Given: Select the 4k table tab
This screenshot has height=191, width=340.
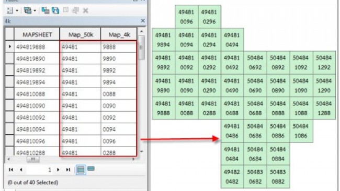Looking at the screenshot, I should [8, 21].
